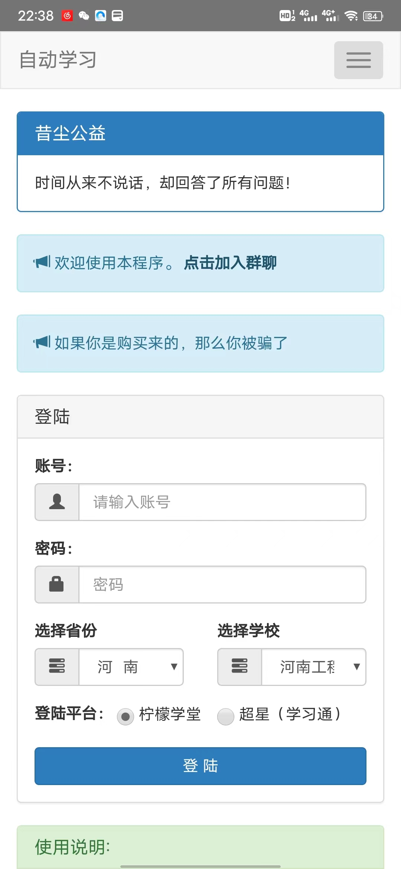
Task: Click the person icon beside the account field
Action: [56, 502]
